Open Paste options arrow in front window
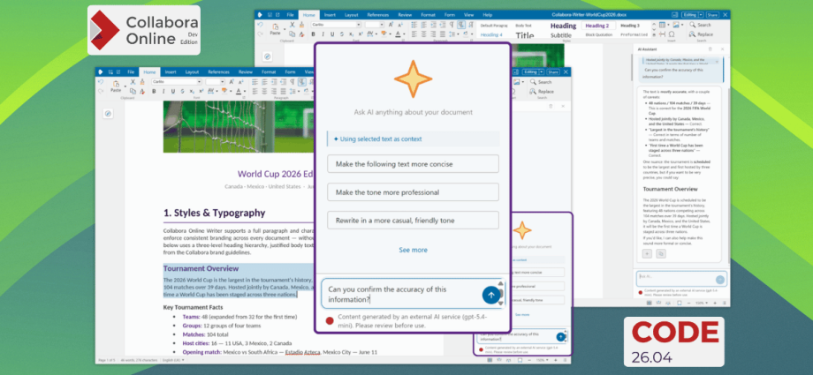Screen dimensions: 813x375 click(125, 86)
